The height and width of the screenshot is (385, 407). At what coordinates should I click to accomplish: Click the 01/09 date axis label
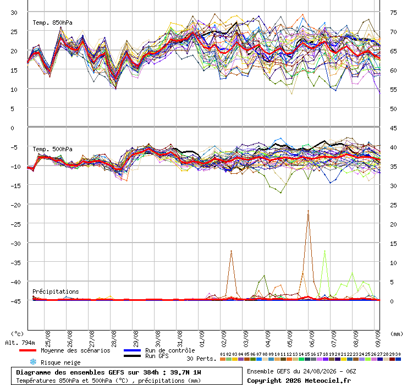coord(202,339)
